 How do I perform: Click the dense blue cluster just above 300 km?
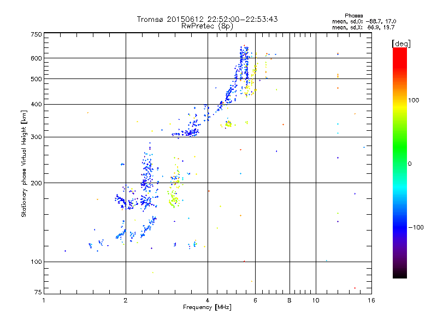pos(191,132)
